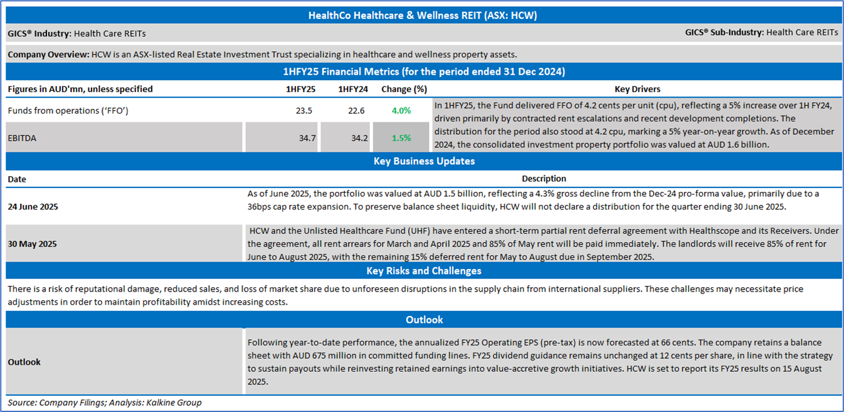Select the EBITDA value 34.2
This screenshot has width=844, height=412.
[x=359, y=138]
